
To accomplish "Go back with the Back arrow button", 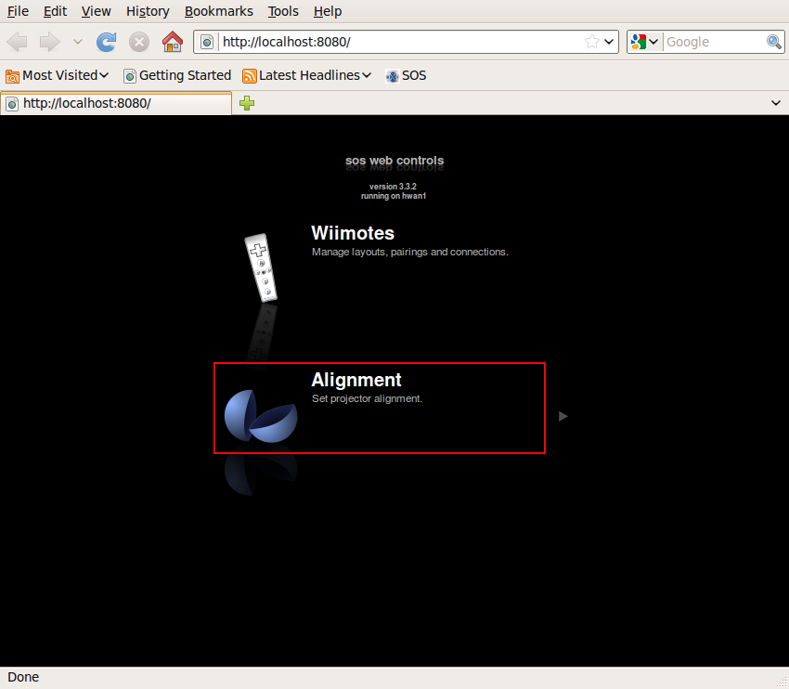I will pos(17,42).
